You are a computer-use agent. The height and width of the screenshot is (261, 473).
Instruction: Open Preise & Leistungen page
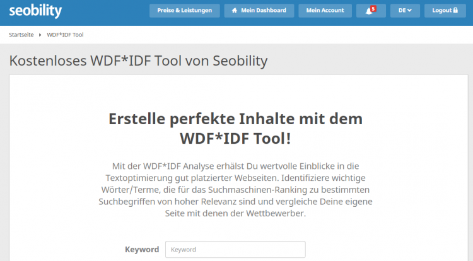click(x=185, y=11)
